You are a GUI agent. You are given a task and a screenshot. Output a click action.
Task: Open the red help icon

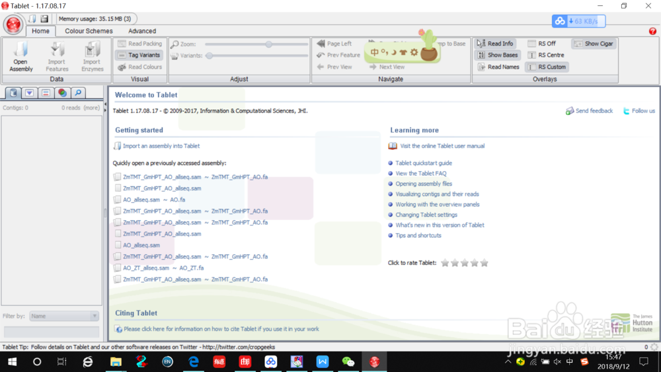click(652, 31)
